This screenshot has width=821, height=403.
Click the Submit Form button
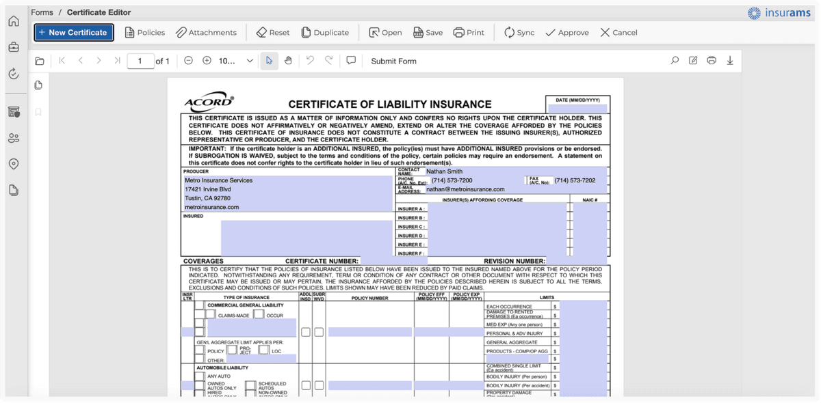[x=393, y=61]
